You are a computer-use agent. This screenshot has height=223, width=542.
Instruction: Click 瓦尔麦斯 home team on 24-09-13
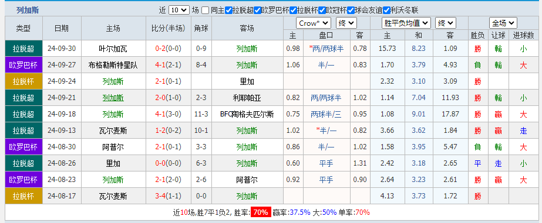pos(113,131)
